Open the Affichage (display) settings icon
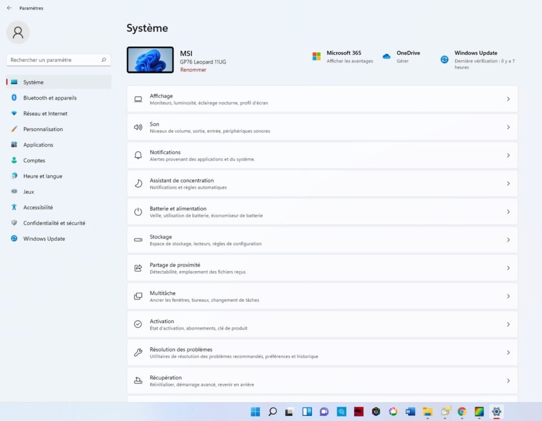 [137, 98]
